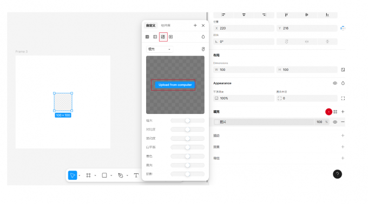Expand the Rectangle tool options arrow
This screenshot has height=204, width=368.
(x=111, y=175)
